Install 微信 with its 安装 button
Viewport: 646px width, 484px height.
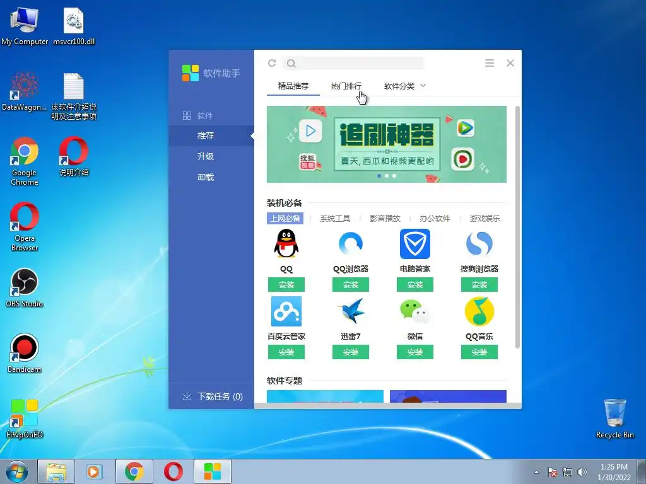415,352
